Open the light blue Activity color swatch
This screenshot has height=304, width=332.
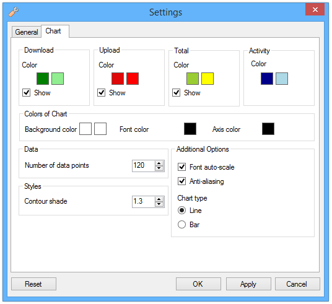tap(282, 79)
